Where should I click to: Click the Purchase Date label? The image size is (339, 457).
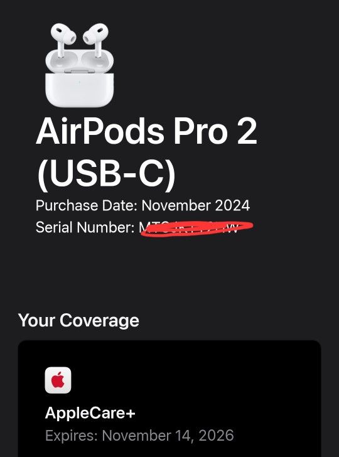[86, 205]
